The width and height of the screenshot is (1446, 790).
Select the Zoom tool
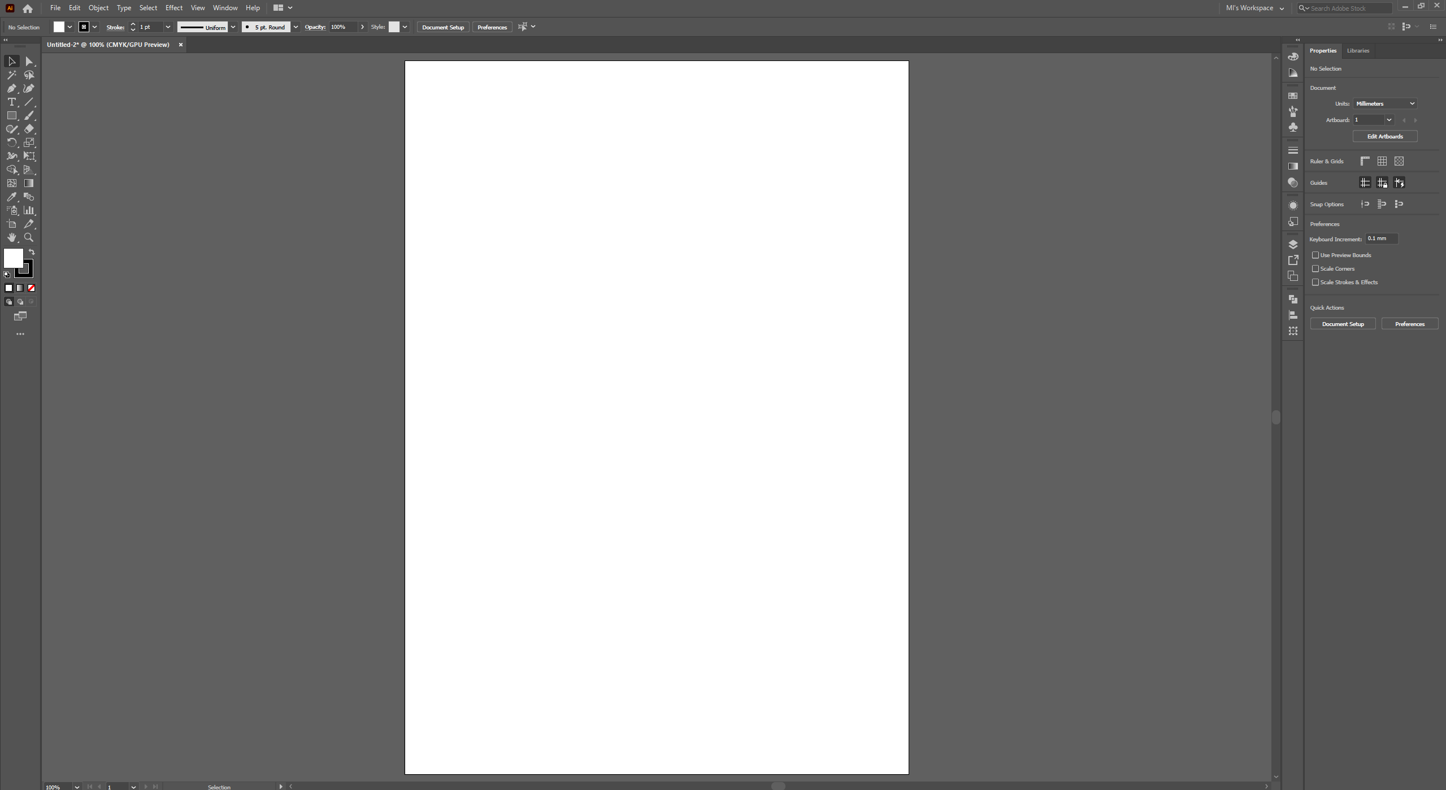[x=29, y=237]
